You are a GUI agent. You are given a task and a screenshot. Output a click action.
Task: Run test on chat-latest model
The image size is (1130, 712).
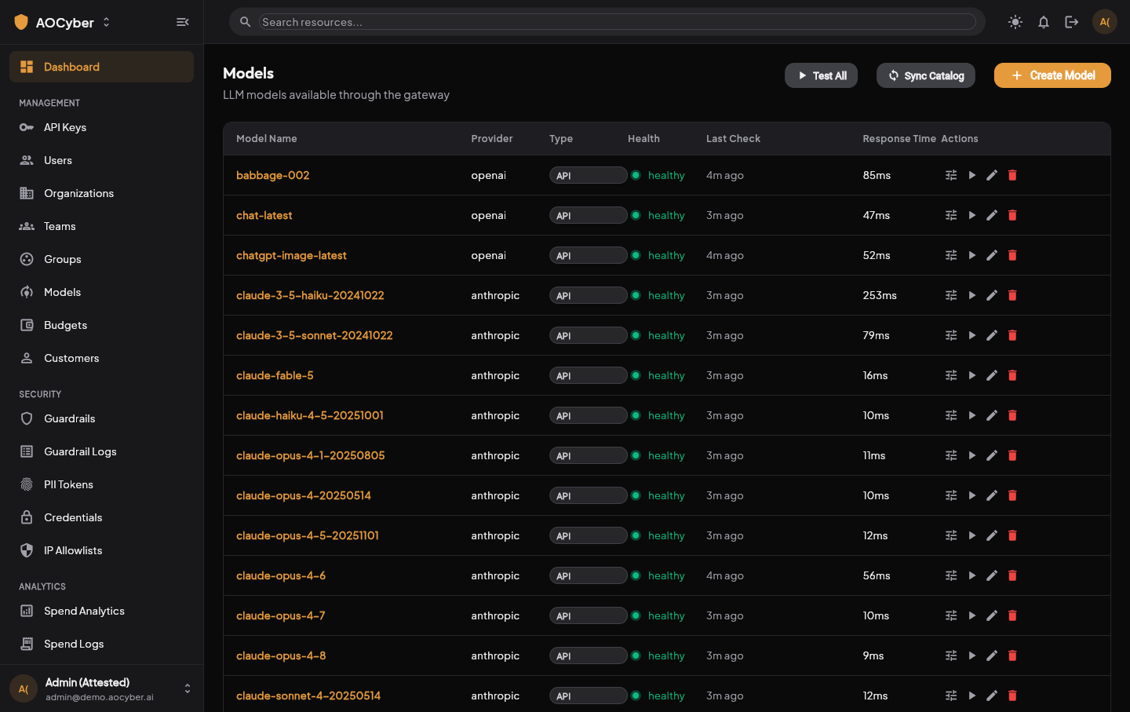click(x=971, y=215)
